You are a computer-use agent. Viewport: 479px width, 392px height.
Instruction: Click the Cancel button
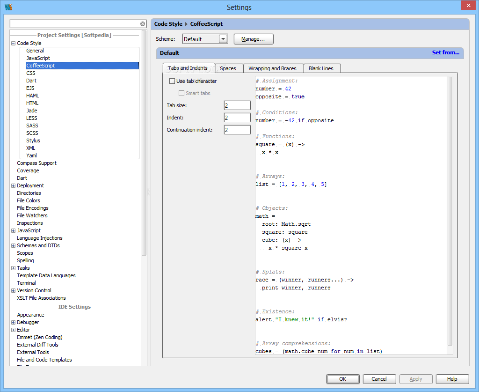click(x=379, y=379)
